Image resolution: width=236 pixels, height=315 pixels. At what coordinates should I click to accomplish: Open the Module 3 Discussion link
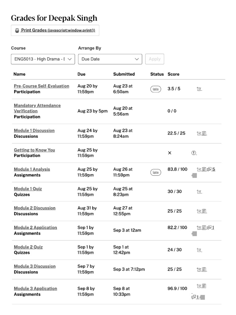tap(35, 266)
